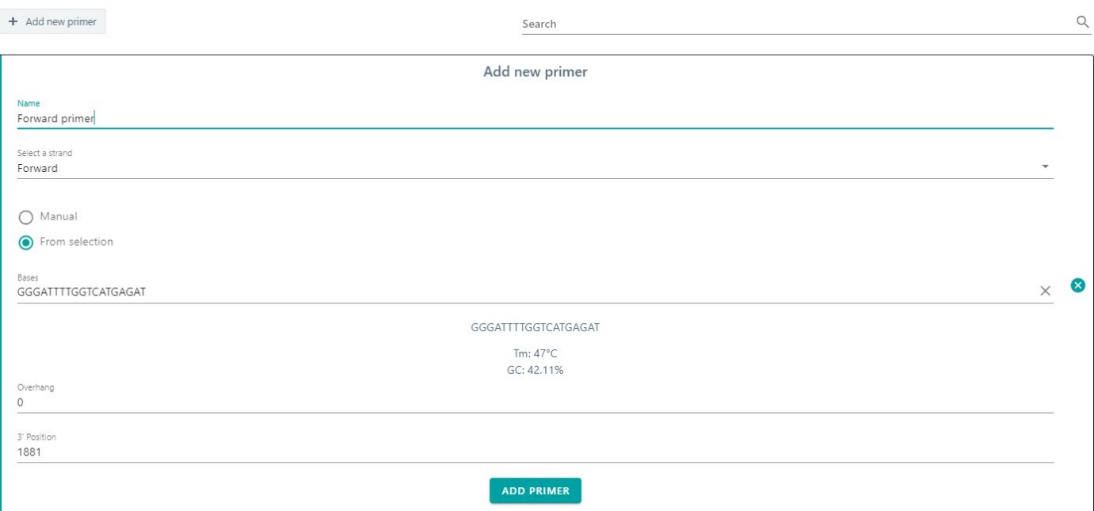Click the plus icon beside Add new primer
The image size is (1094, 511).
13,21
